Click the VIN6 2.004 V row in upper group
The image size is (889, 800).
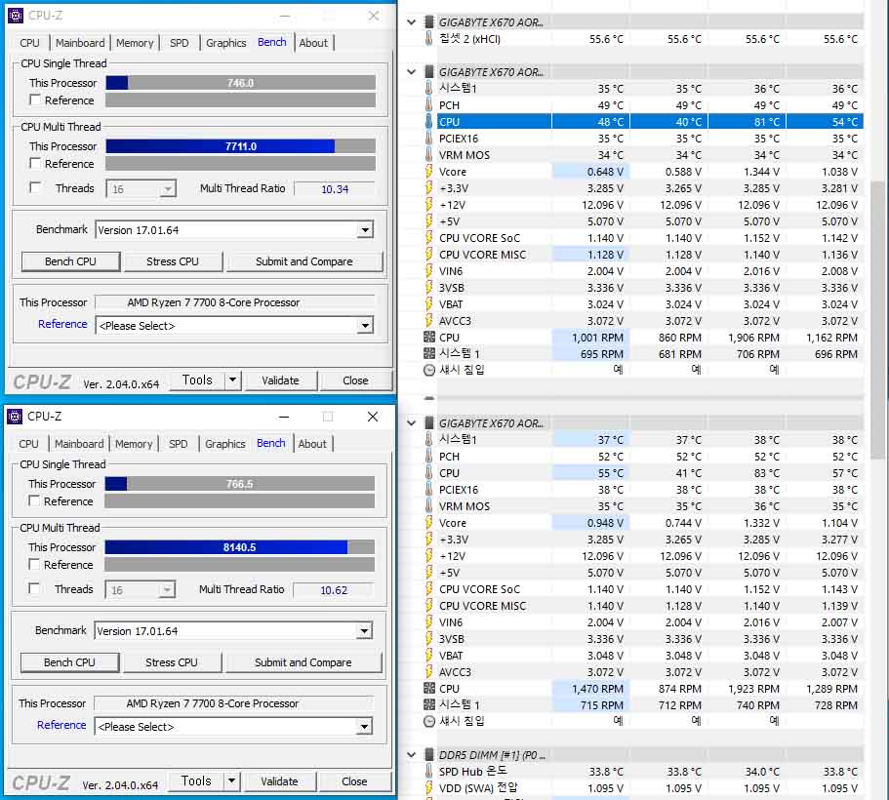(x=643, y=271)
